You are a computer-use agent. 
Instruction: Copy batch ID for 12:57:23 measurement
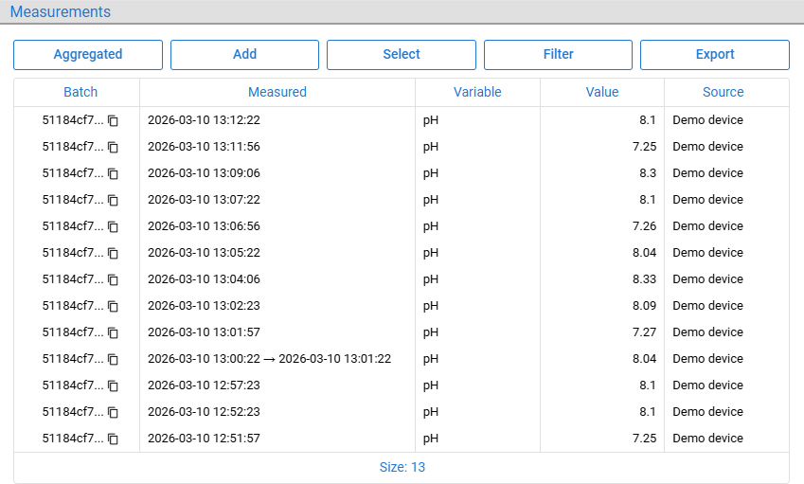pos(113,386)
